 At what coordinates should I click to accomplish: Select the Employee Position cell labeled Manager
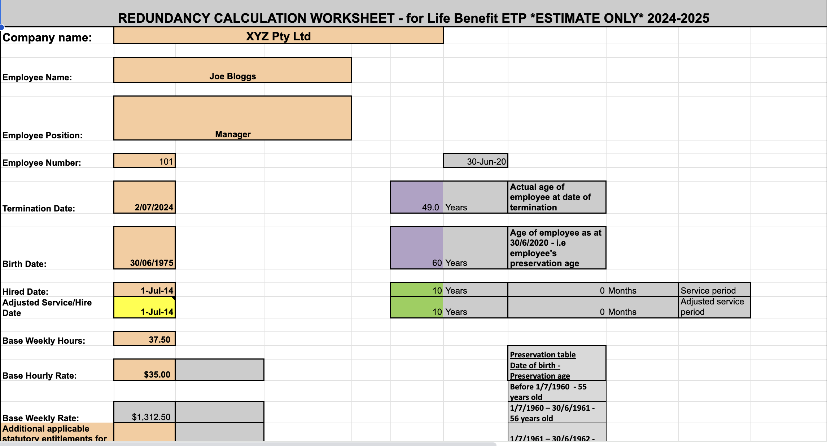(233, 119)
